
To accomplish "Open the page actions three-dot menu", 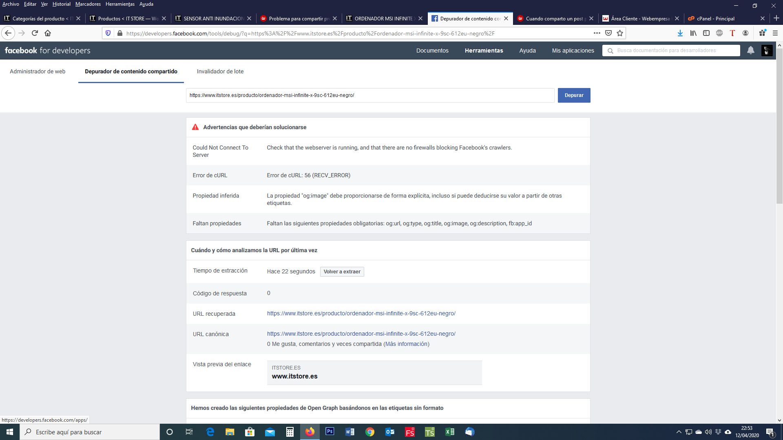I will point(597,33).
